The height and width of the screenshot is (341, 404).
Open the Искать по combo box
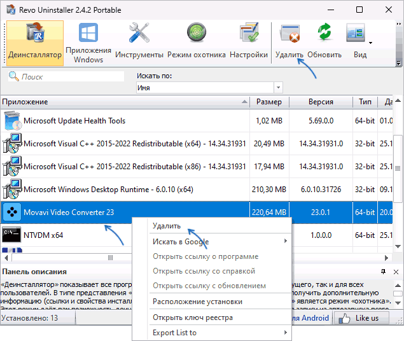[x=209, y=88]
